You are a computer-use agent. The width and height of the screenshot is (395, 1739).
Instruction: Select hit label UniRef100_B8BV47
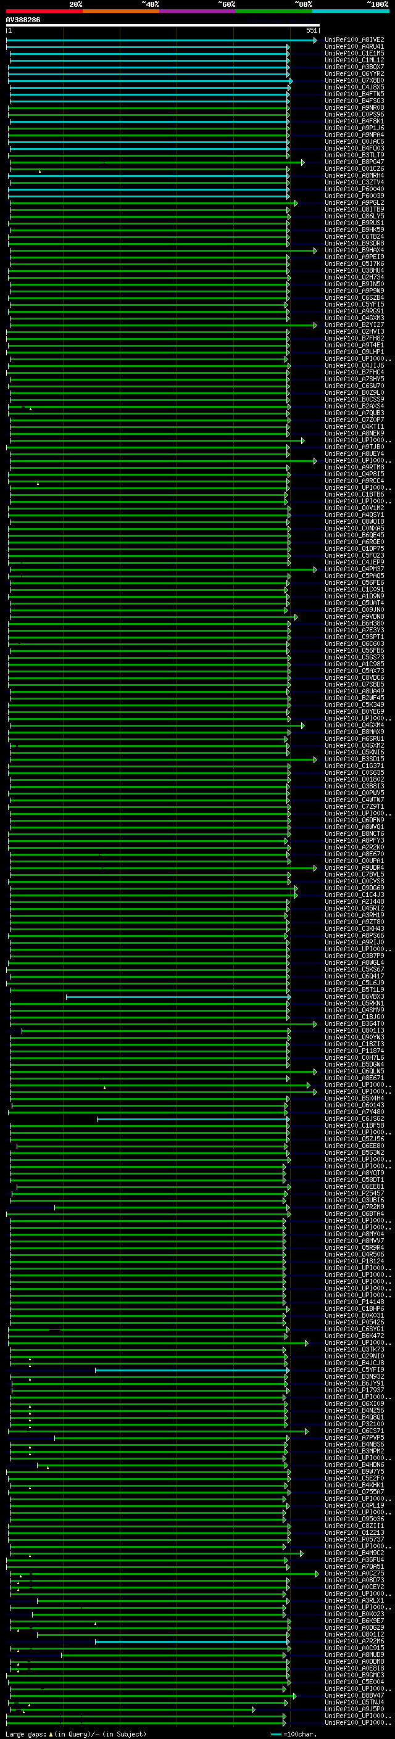click(x=354, y=1695)
